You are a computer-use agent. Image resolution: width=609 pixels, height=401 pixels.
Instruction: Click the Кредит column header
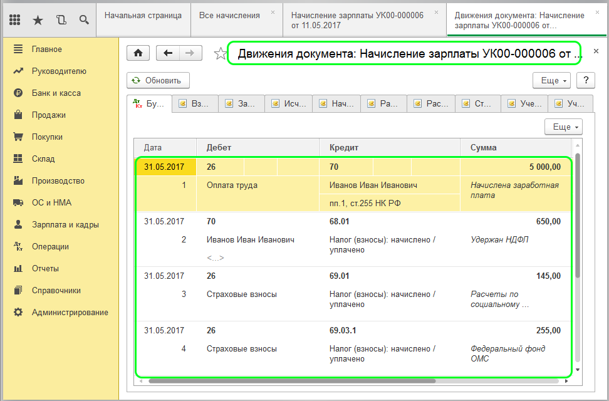(390, 148)
